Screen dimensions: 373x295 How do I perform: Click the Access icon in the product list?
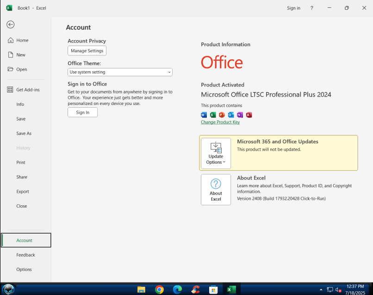point(249,115)
